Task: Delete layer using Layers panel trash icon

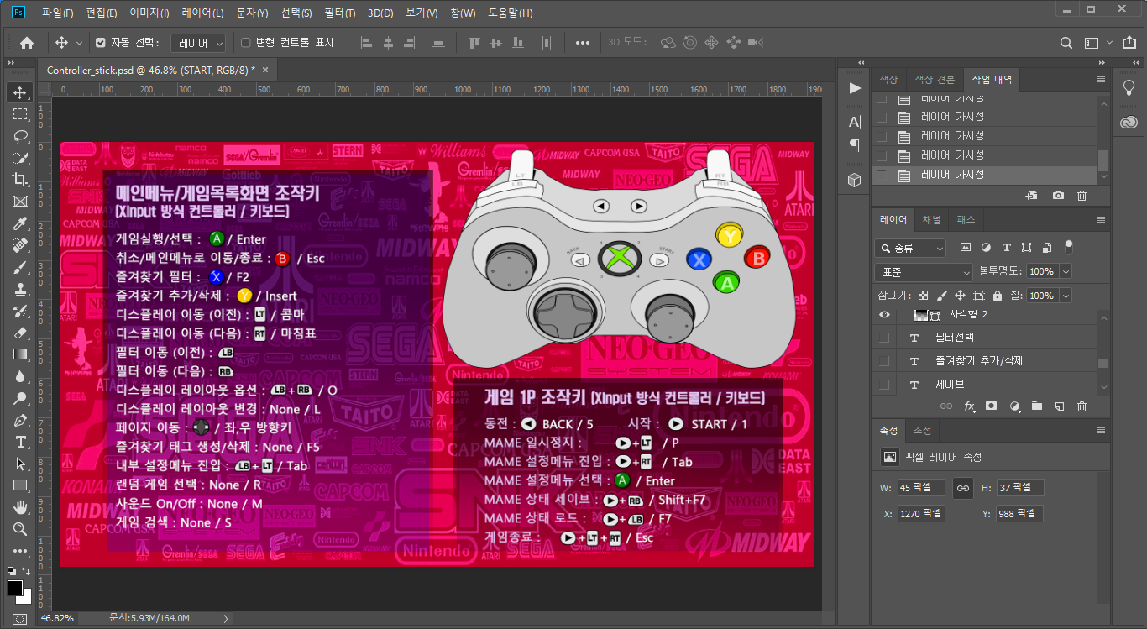Action: point(1082,406)
